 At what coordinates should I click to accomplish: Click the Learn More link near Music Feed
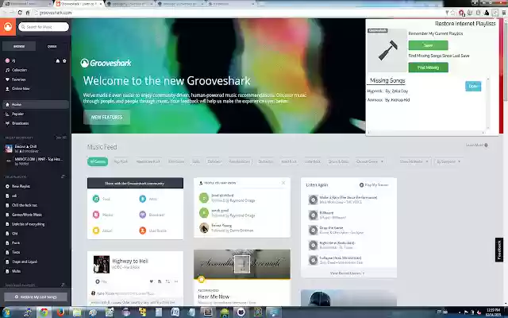(476, 145)
